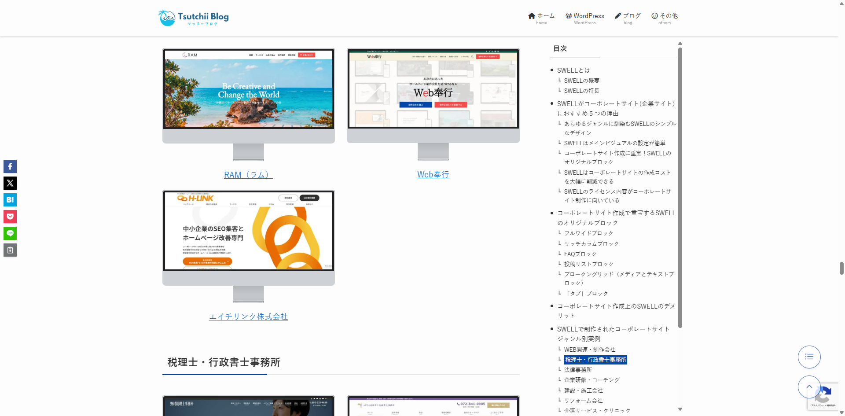Open the floating table of contents button
Image resolution: width=845 pixels, height=416 pixels.
(x=809, y=357)
